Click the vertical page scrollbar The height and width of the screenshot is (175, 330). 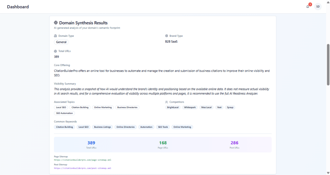pos(328,64)
